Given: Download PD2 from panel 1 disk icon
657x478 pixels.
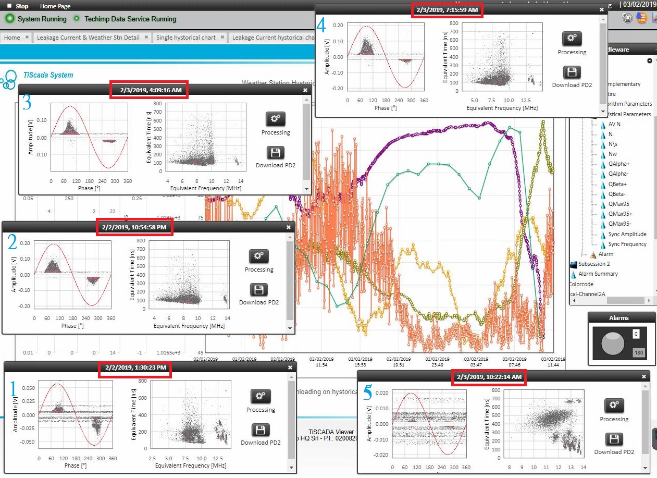Looking at the screenshot, I should (x=261, y=430).
